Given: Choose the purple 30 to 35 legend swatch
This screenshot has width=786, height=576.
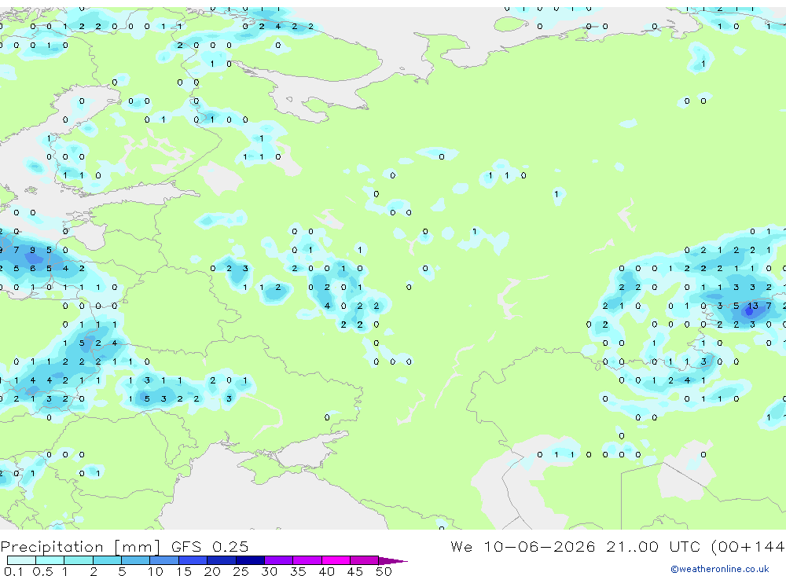Looking at the screenshot, I should click(279, 560).
